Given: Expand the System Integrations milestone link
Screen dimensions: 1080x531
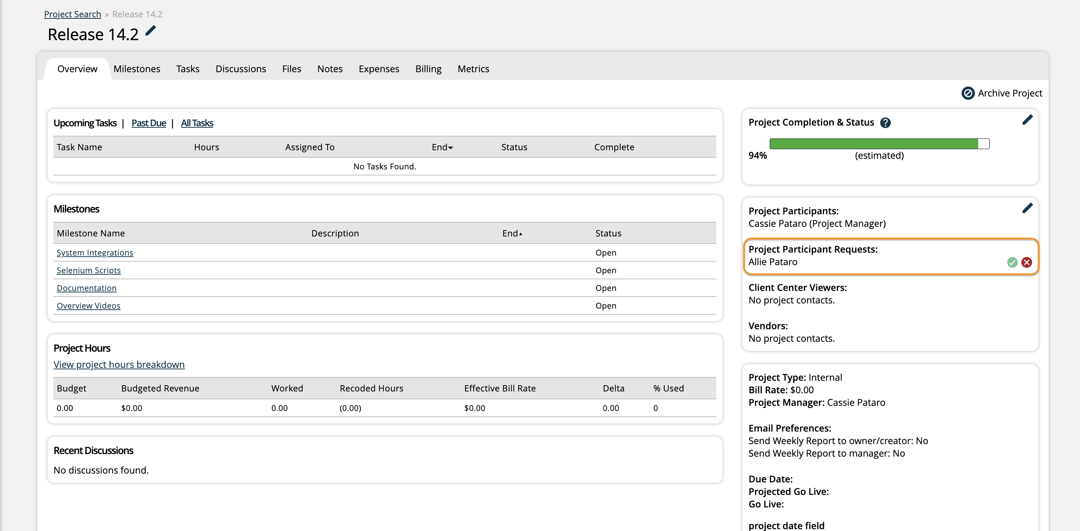Looking at the screenshot, I should 94,252.
